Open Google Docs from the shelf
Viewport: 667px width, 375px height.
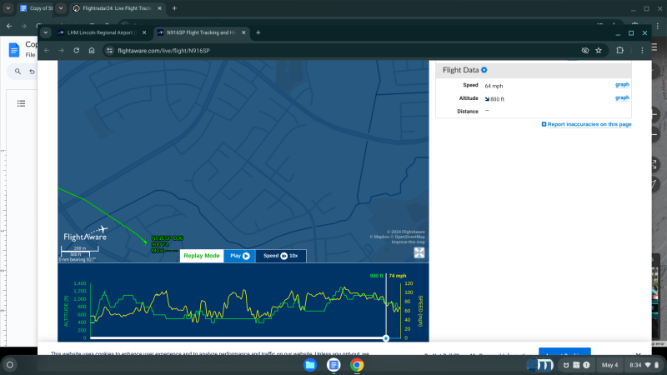[333, 365]
